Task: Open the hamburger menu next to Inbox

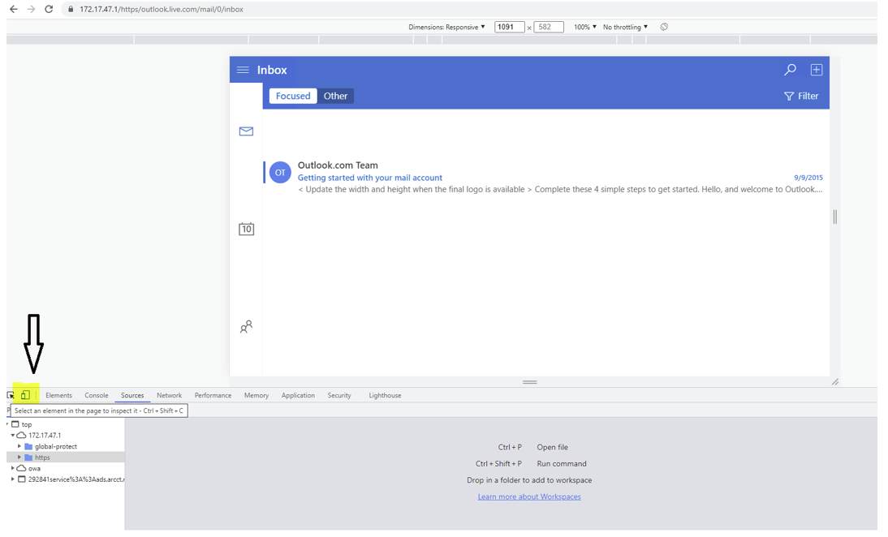Action: tap(244, 70)
